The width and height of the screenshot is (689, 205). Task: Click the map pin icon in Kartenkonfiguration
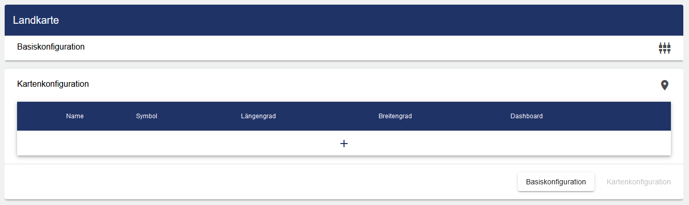(665, 85)
